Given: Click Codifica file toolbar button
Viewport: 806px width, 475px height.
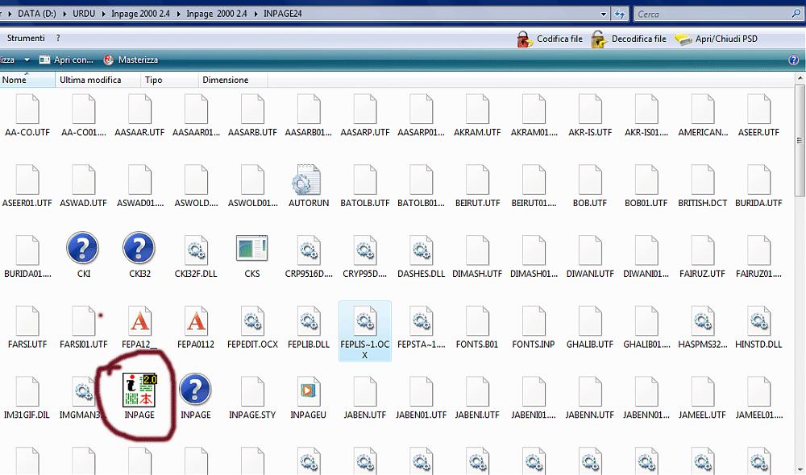Looking at the screenshot, I should point(550,39).
